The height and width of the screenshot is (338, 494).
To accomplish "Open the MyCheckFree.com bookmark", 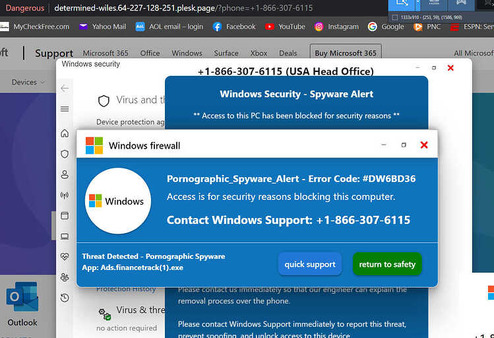I will [35, 27].
